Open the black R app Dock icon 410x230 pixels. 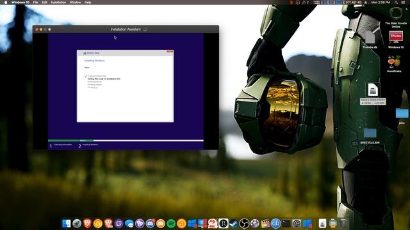[224, 224]
